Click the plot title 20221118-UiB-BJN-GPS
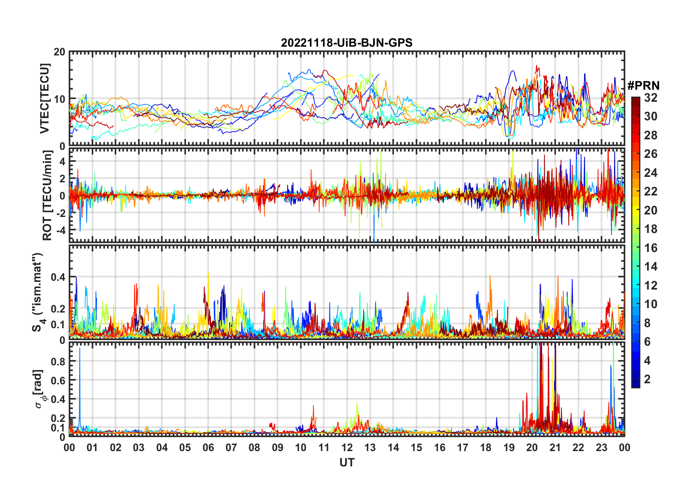Screen dimensions: 694x485 point(347,43)
